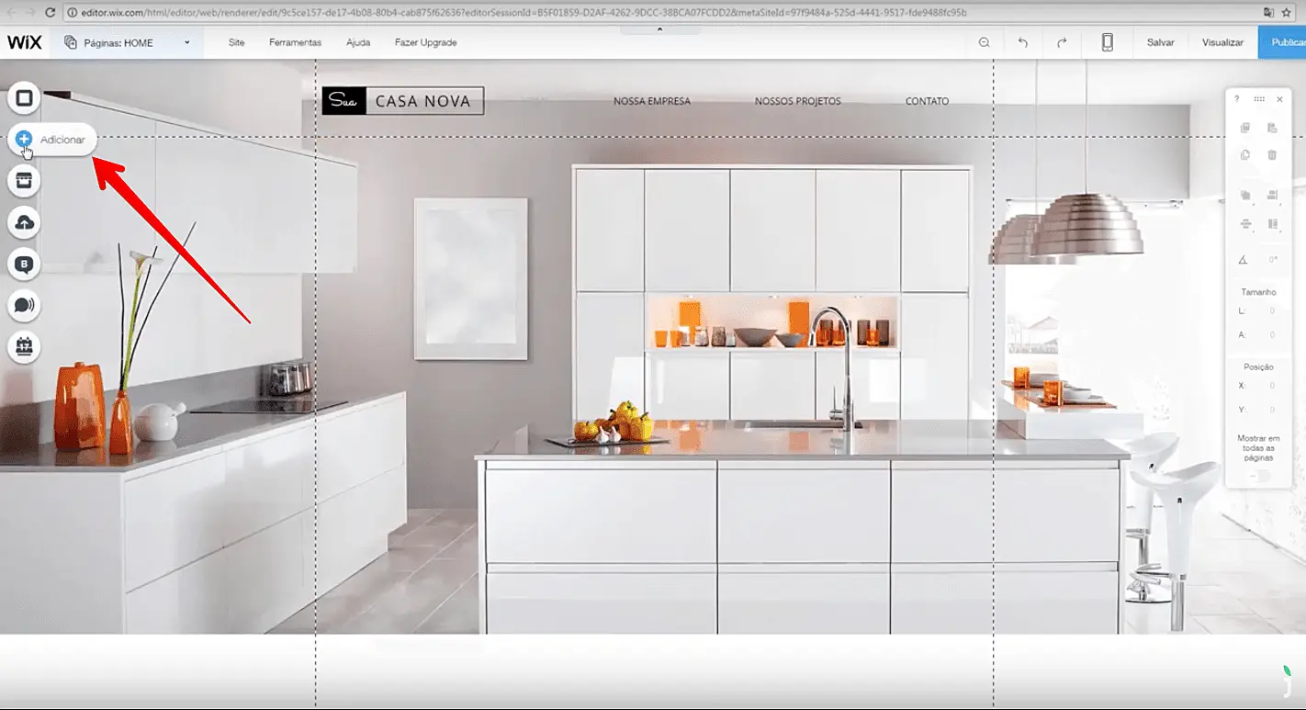
Task: Click the undo arrow in top bar
Action: coord(1023,42)
